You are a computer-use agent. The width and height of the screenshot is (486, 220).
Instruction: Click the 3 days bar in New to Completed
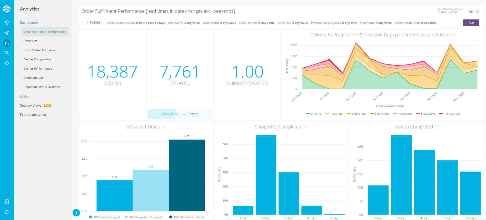point(401,175)
